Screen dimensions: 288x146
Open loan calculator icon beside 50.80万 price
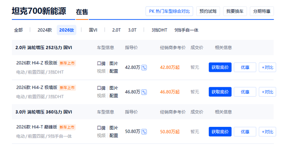(x=144, y=131)
